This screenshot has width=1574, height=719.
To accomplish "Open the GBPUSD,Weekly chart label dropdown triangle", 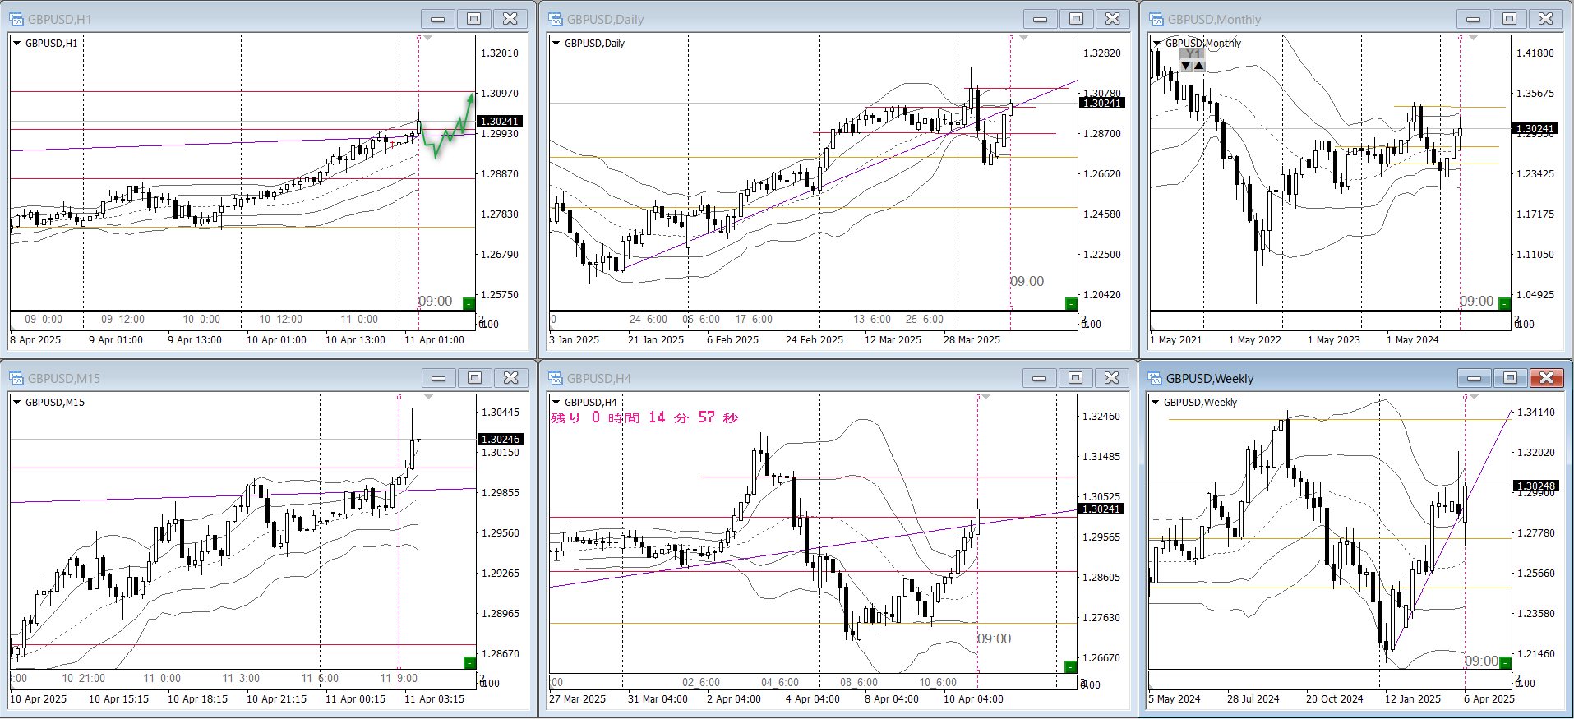I will coord(1156,403).
